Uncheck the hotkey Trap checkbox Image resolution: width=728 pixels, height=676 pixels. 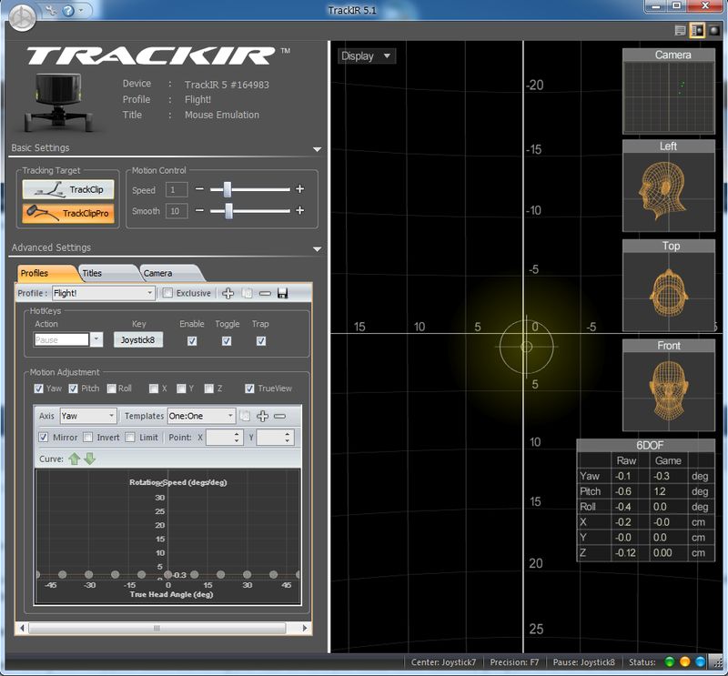pos(261,341)
